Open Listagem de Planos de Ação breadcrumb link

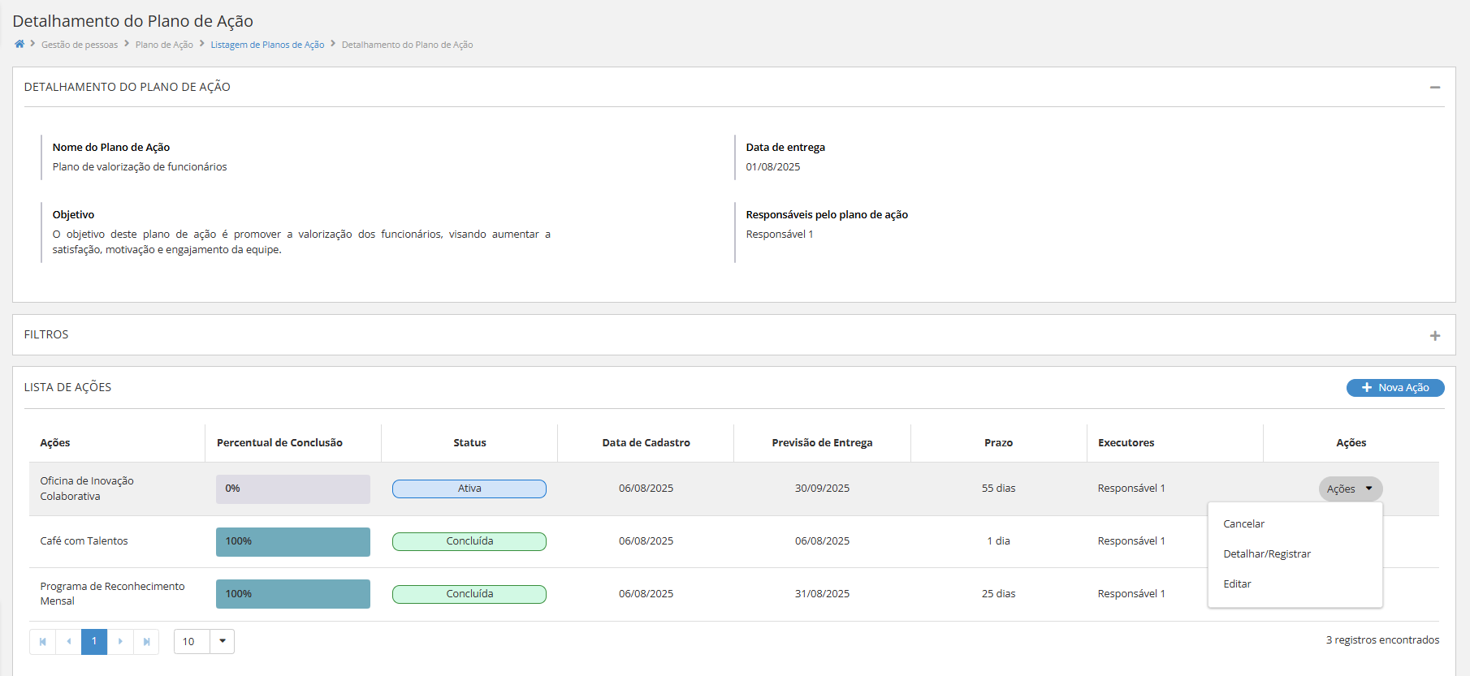click(267, 45)
